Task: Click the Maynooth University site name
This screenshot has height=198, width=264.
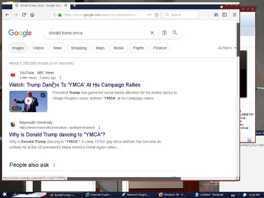Action: pyautogui.click(x=36, y=122)
